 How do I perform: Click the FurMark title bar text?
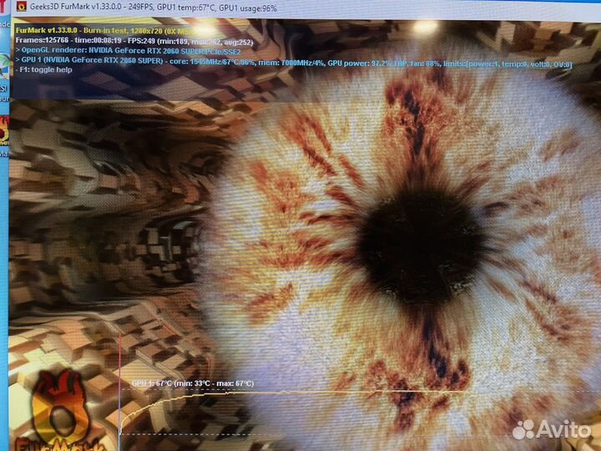click(x=154, y=8)
